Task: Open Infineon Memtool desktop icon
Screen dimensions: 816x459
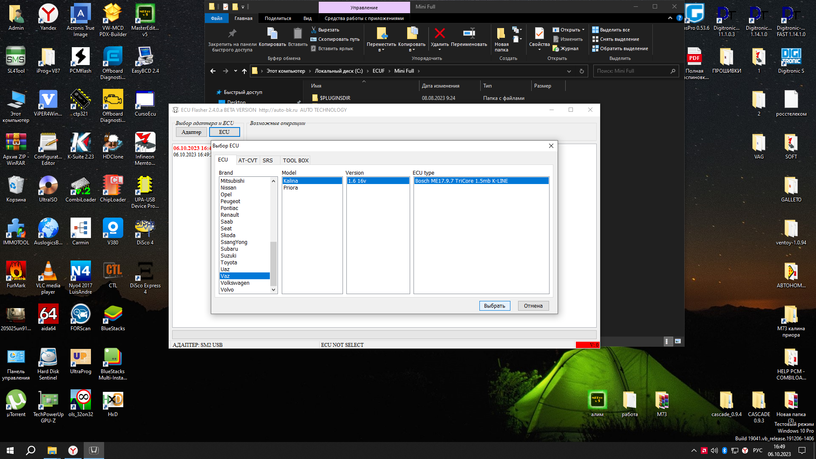Action: (x=145, y=143)
